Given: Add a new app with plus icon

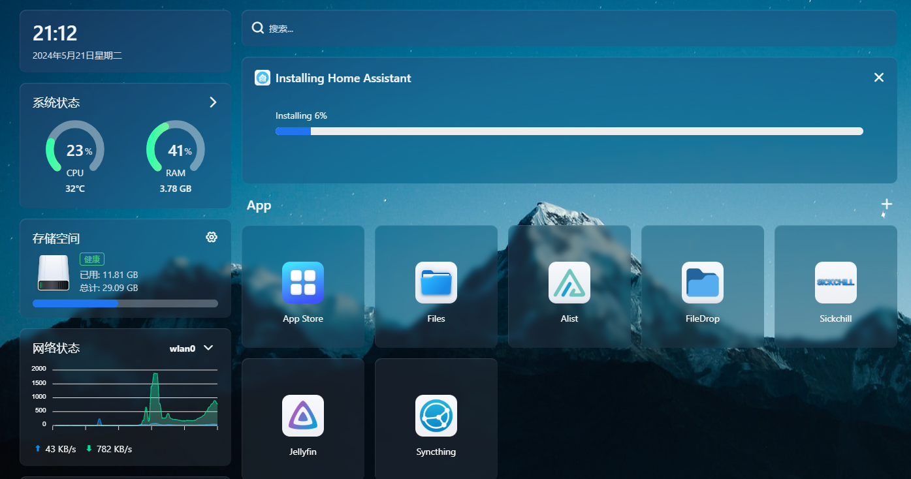Looking at the screenshot, I should 886,204.
